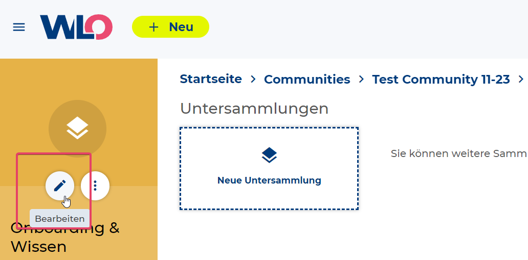This screenshot has height=260, width=528.
Task: Click the layers icon in the Neue Untersammlung card
Action: point(269,154)
